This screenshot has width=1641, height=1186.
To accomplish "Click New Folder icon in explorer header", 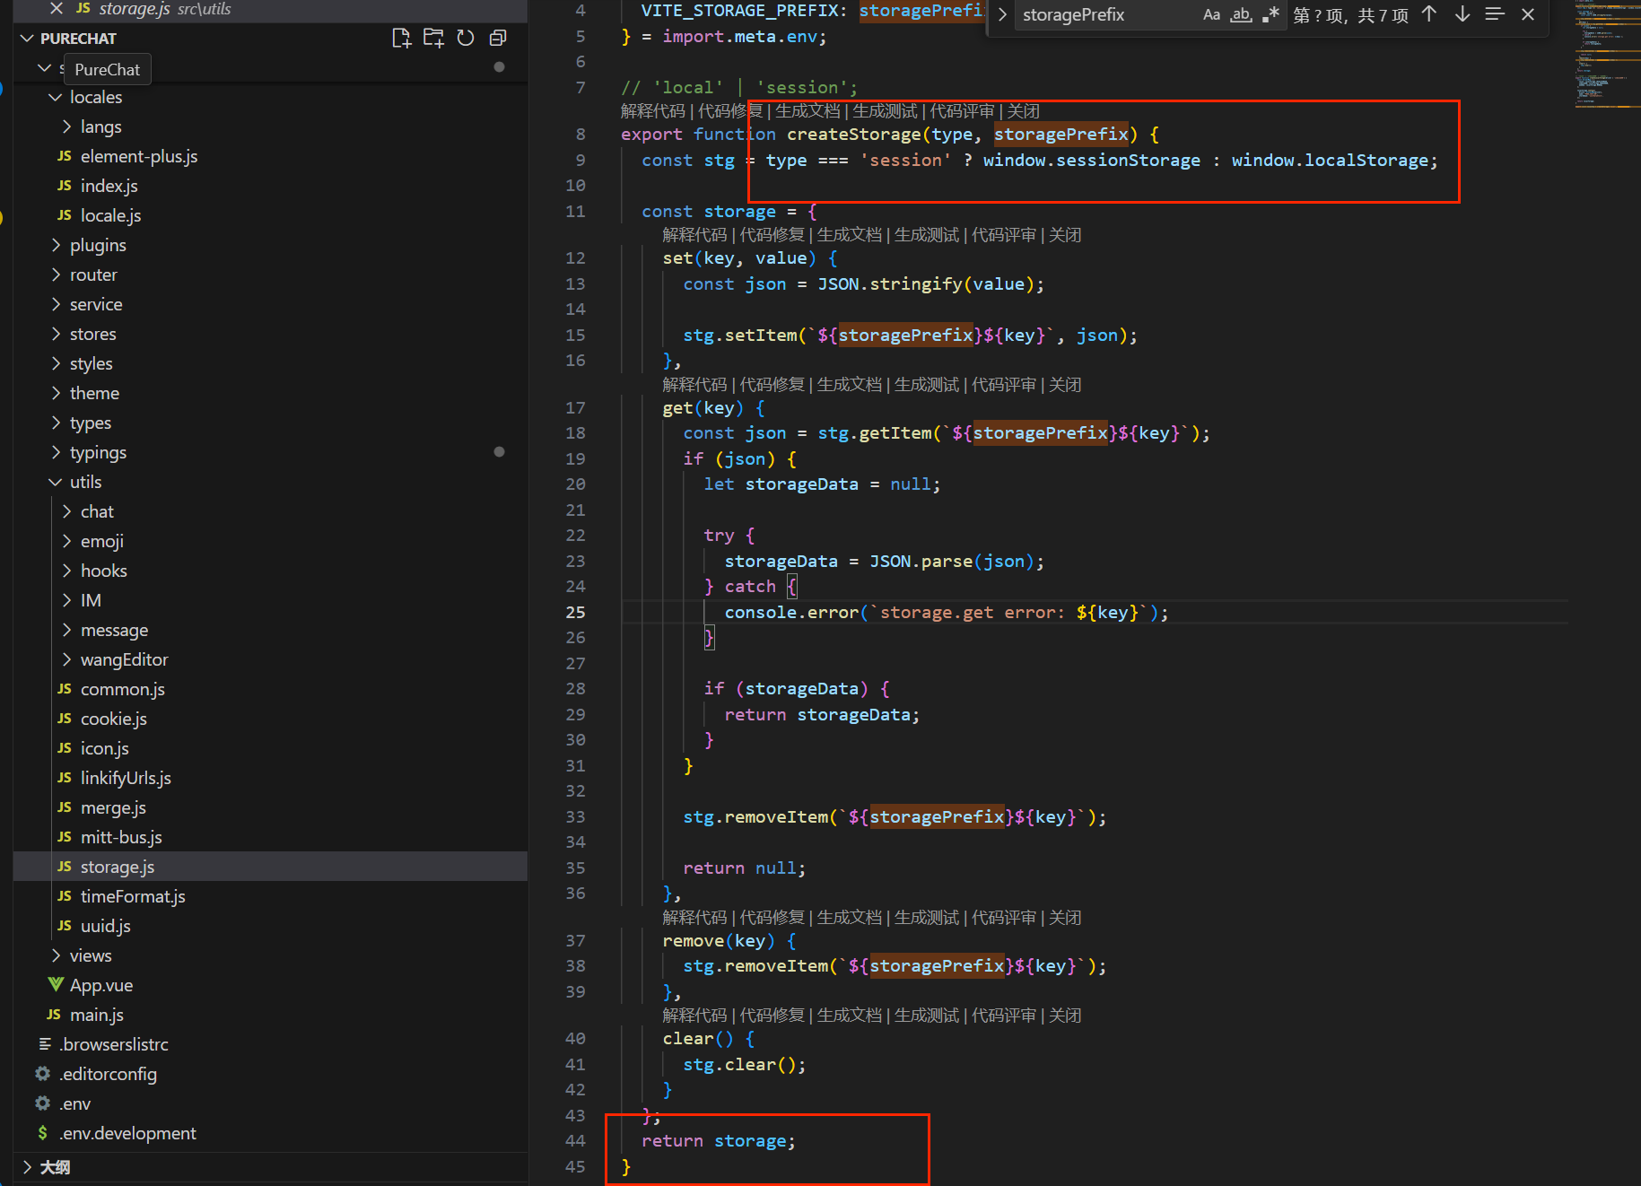I will (433, 38).
